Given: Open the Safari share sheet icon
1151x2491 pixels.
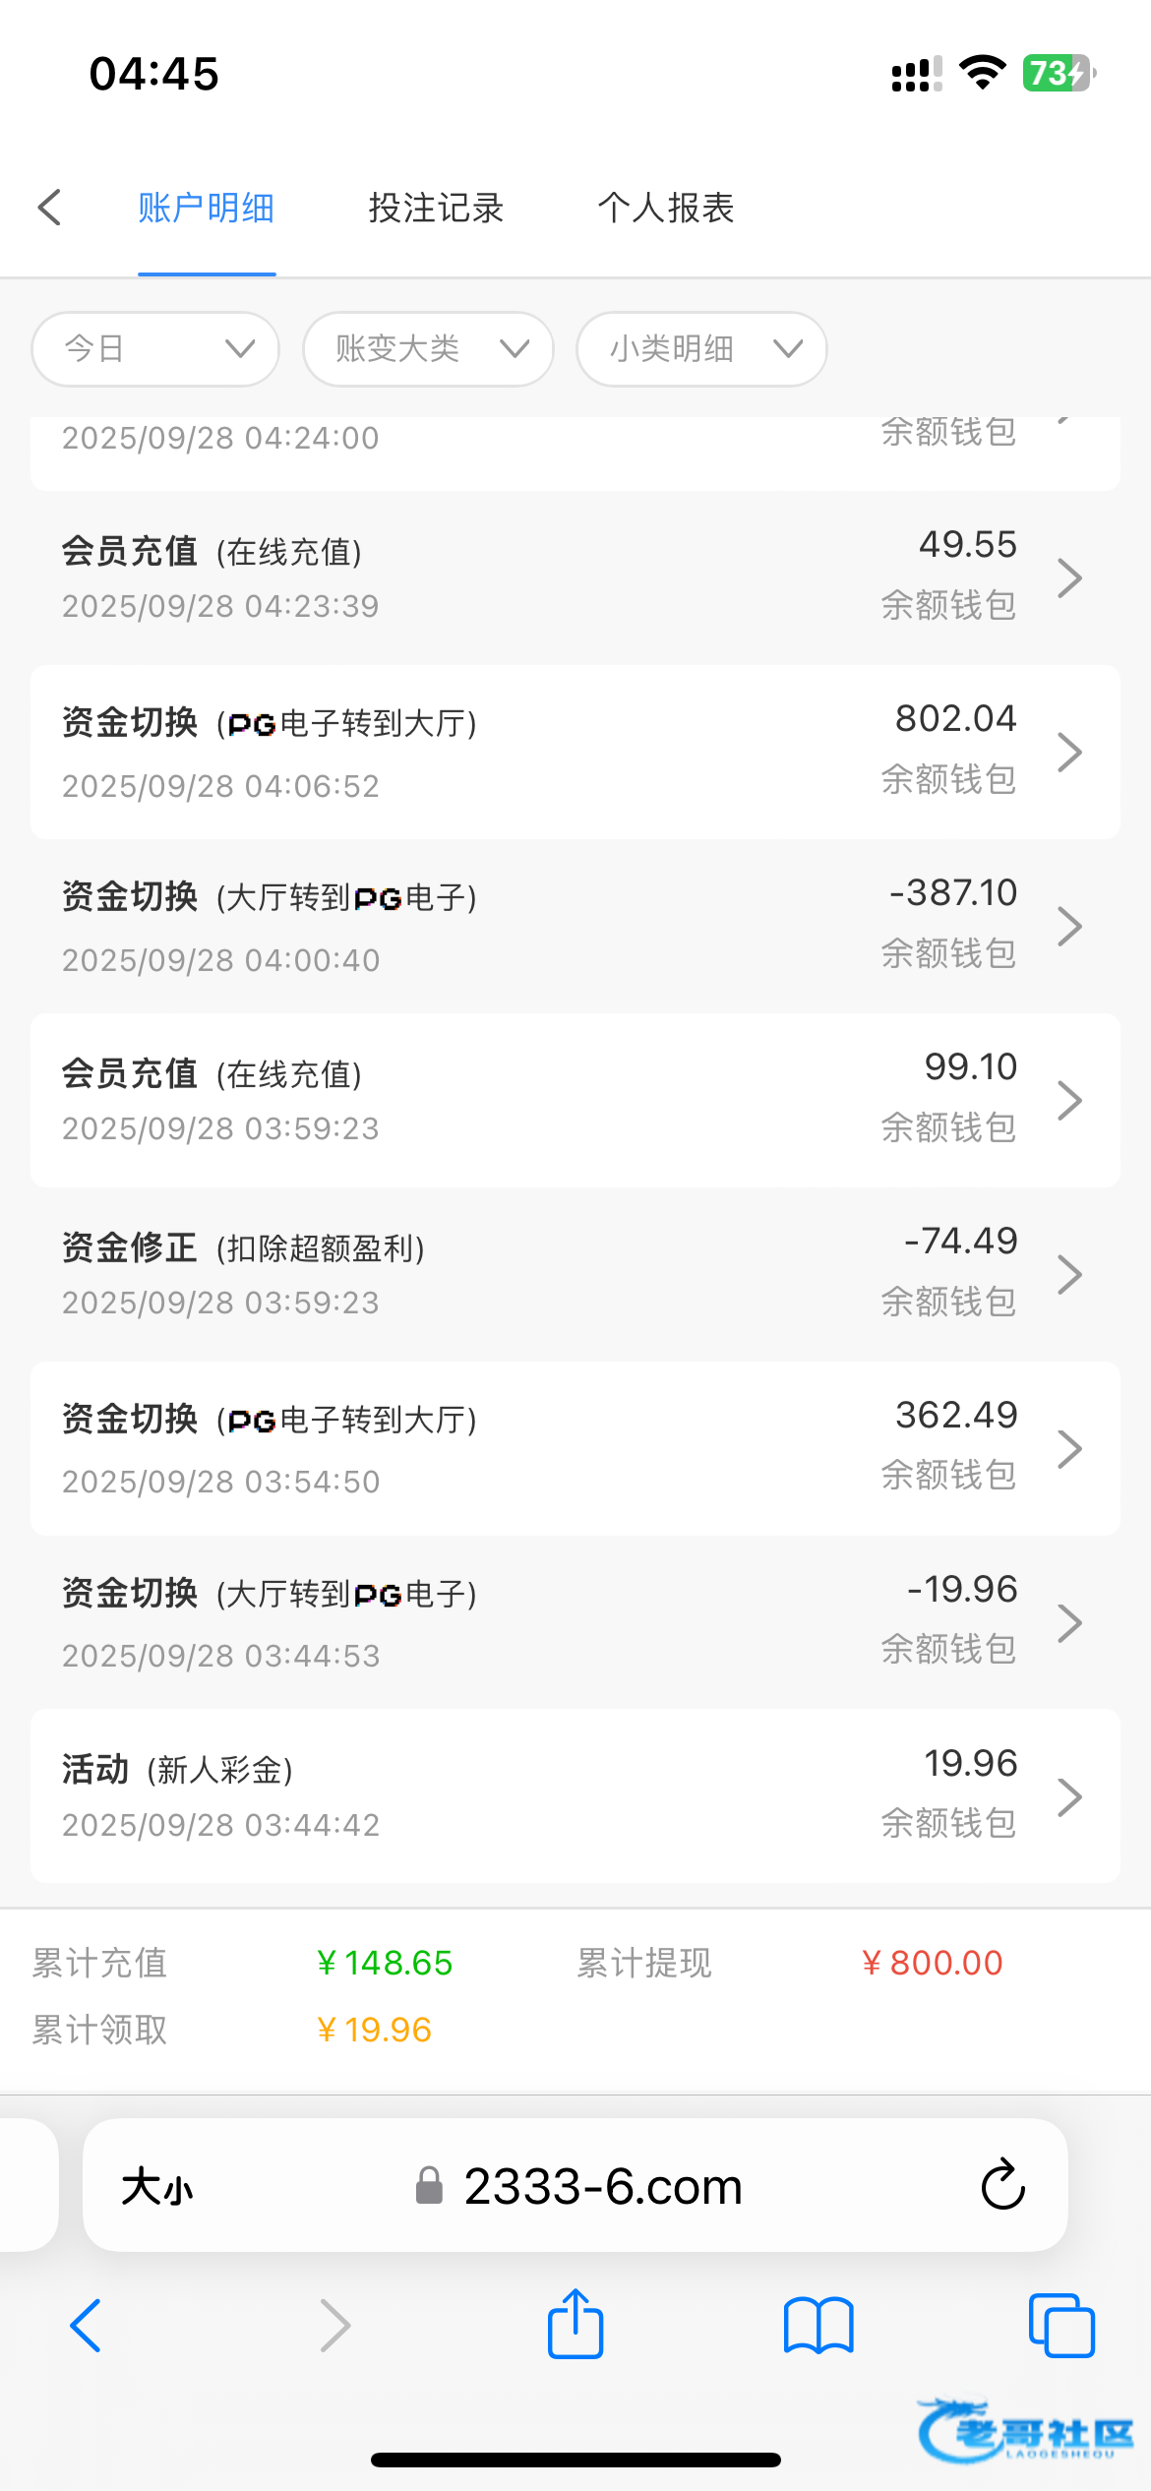Looking at the screenshot, I should point(575,2326).
